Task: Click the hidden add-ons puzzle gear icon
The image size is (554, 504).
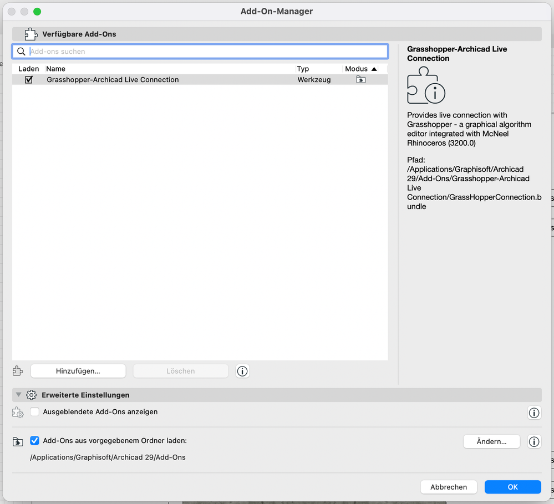Action: (18, 412)
